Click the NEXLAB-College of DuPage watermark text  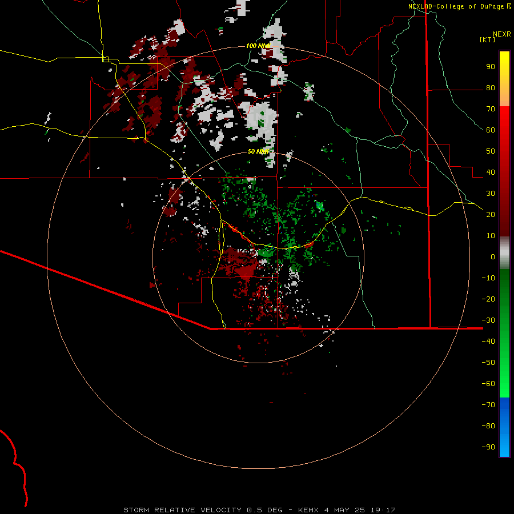[459, 6]
